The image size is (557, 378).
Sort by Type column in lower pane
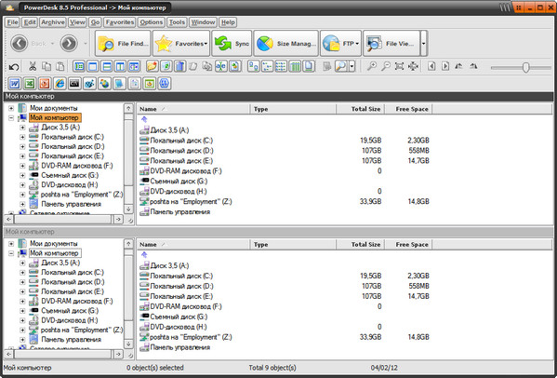coord(294,245)
